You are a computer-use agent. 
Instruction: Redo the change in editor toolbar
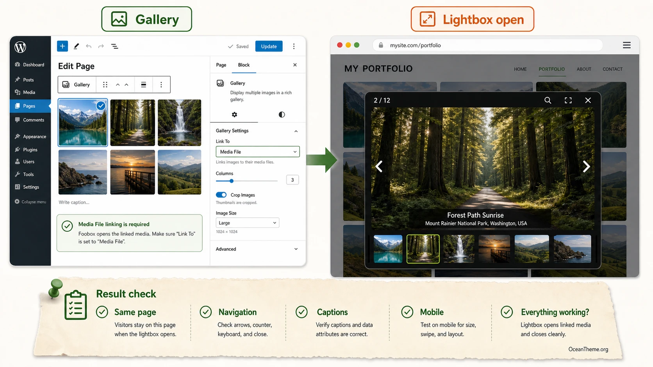101,46
